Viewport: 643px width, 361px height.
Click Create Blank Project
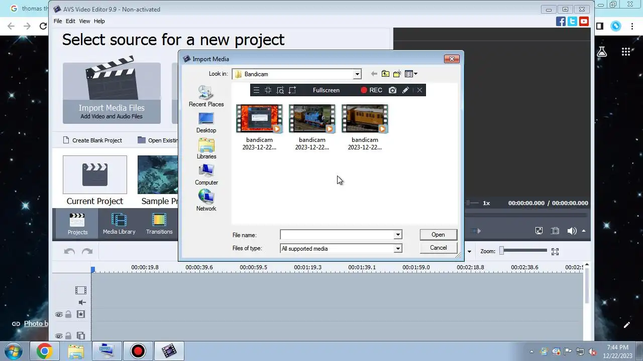[92, 140]
